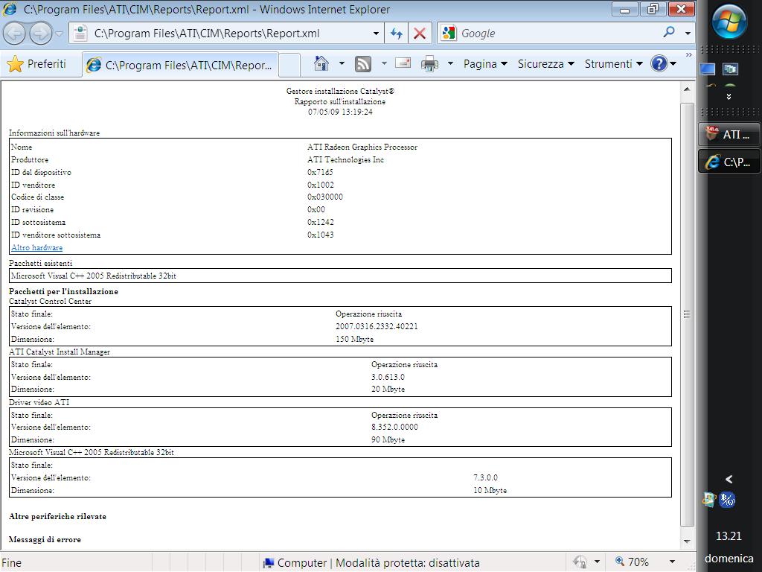The width and height of the screenshot is (762, 572).
Task: Open the Strumenti menu
Action: pos(613,64)
